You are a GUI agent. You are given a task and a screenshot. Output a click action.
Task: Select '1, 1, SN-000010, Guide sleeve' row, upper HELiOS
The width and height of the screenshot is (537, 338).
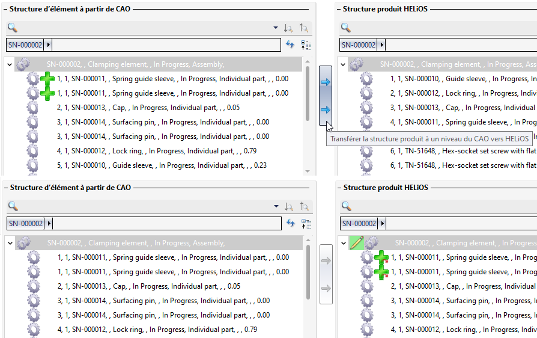(x=464, y=79)
